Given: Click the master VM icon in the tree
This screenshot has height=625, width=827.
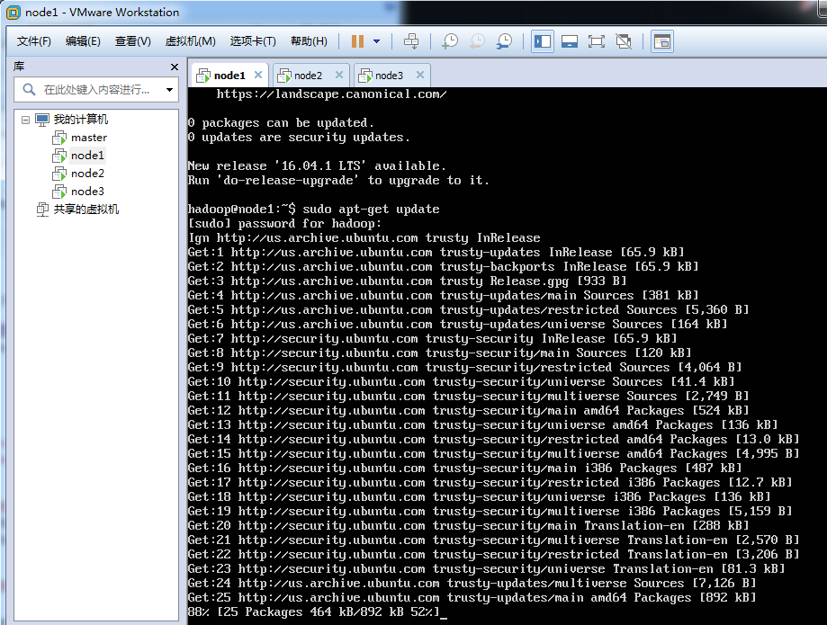Looking at the screenshot, I should (x=59, y=138).
